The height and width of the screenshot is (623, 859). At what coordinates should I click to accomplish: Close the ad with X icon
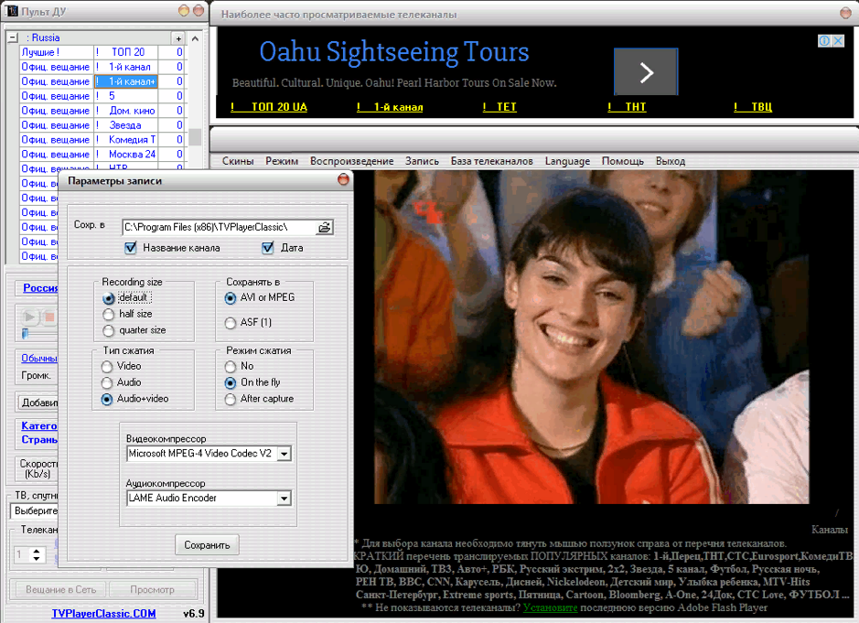coord(838,40)
